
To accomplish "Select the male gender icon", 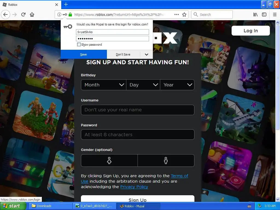I will [x=166, y=161].
